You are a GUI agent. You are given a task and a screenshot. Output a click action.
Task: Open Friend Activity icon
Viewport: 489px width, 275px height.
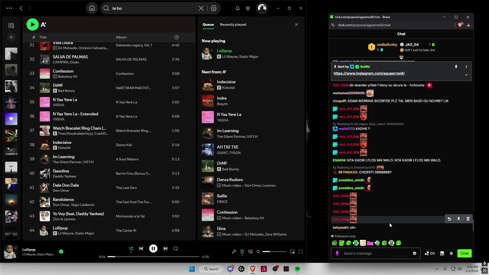tap(248, 8)
